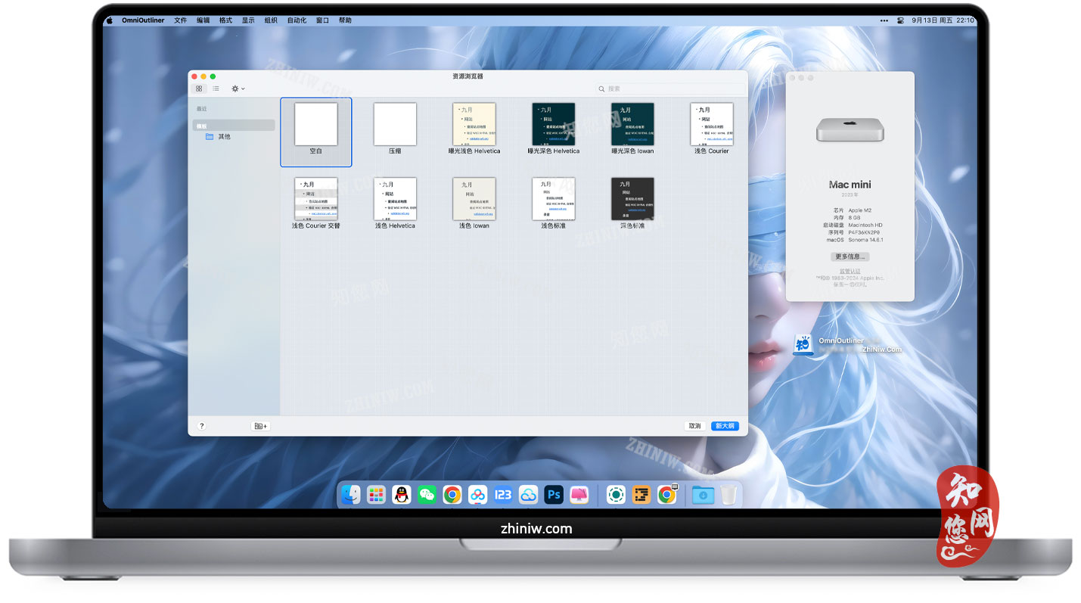The width and height of the screenshot is (1081, 603).
Task: Open the Trash in the Dock
Action: (x=728, y=495)
